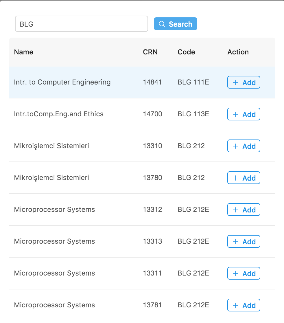The width and height of the screenshot is (284, 323).
Task: Click the magnifier icon in Search button
Action: coord(162,24)
